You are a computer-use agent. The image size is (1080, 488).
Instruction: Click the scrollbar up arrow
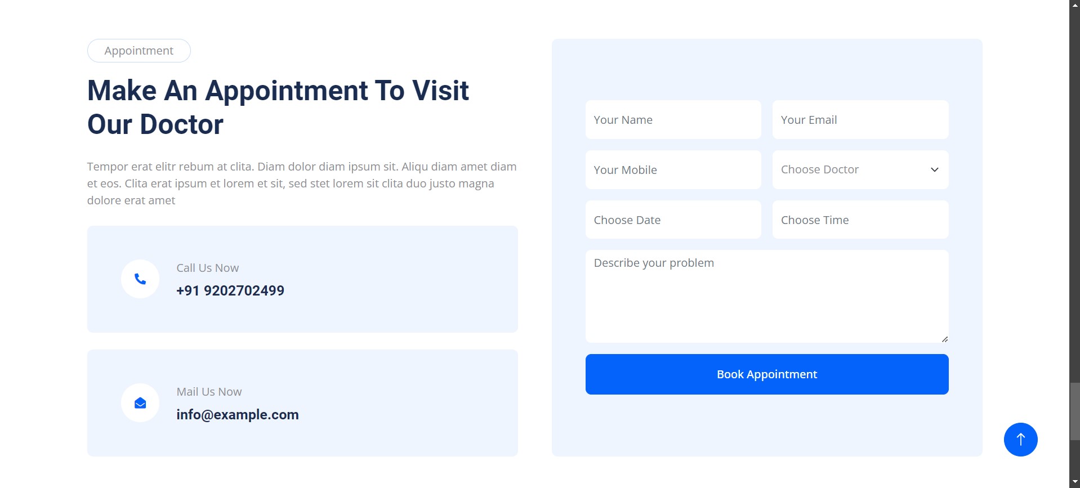click(1075, 5)
